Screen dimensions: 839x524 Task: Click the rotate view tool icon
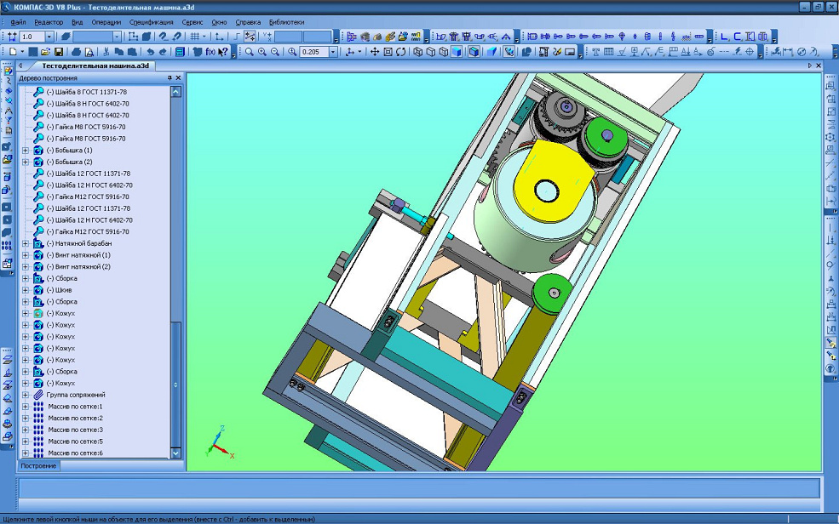click(400, 52)
